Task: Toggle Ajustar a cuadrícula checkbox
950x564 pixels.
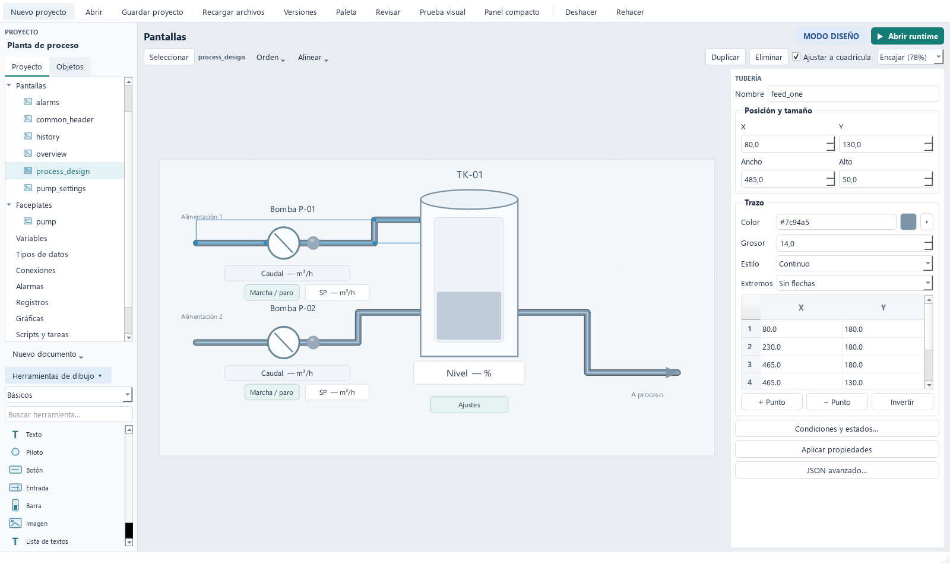Action: 796,57
